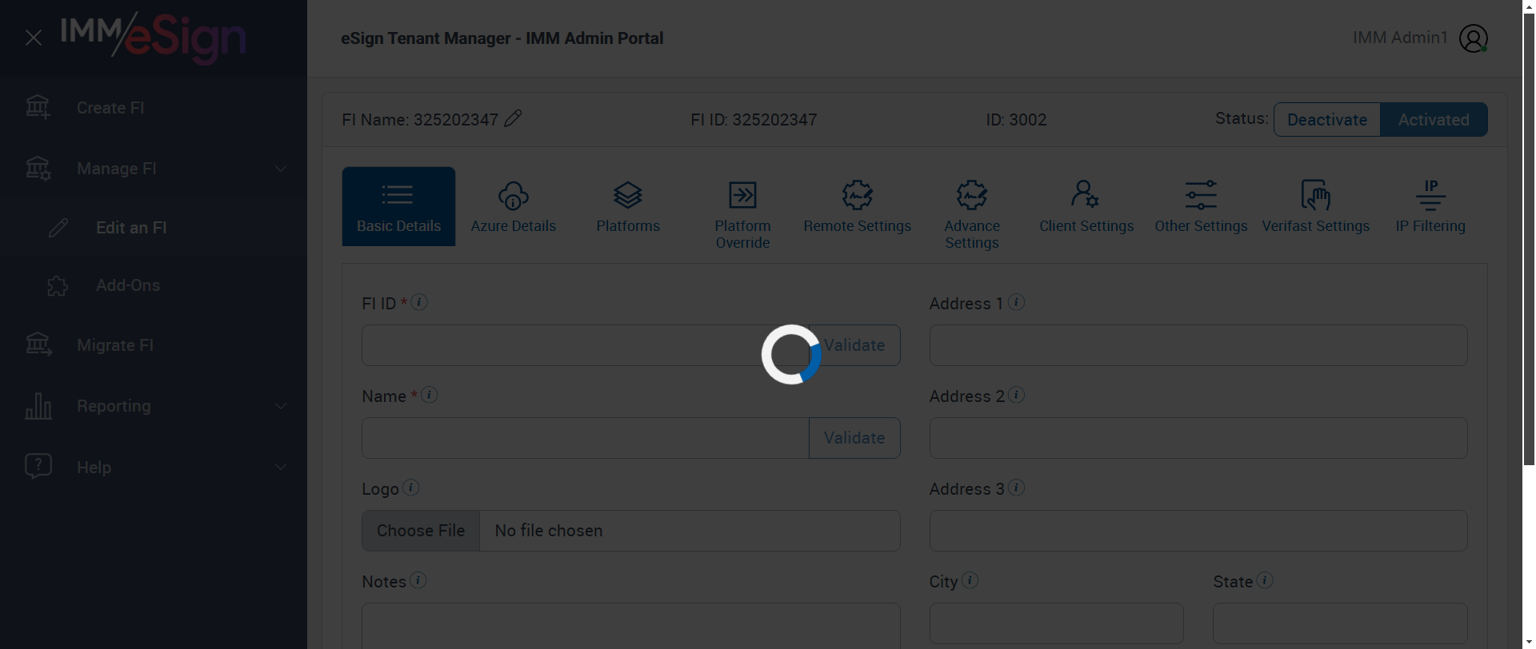Open the Create FI menu item

pos(154,108)
